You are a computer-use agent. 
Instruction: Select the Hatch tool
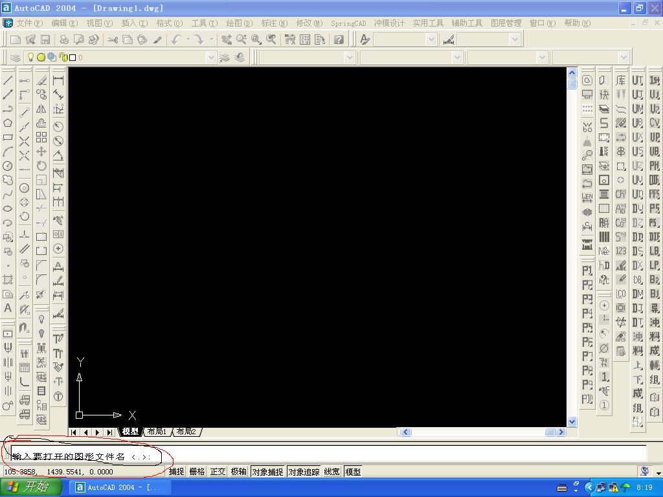[8, 280]
